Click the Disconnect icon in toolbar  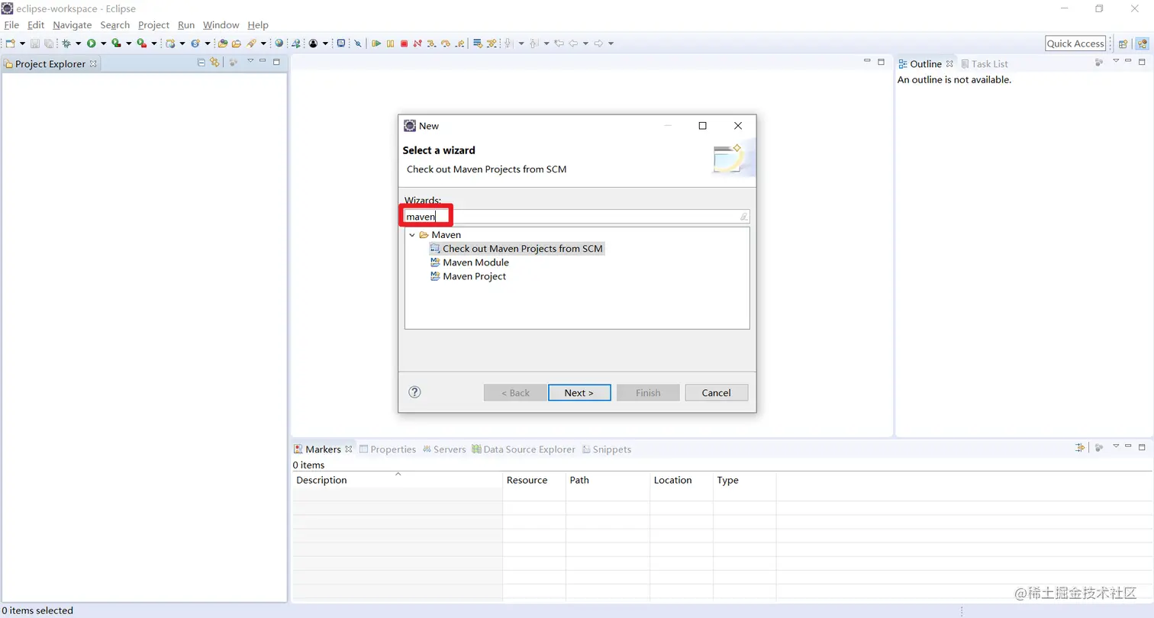(x=417, y=43)
